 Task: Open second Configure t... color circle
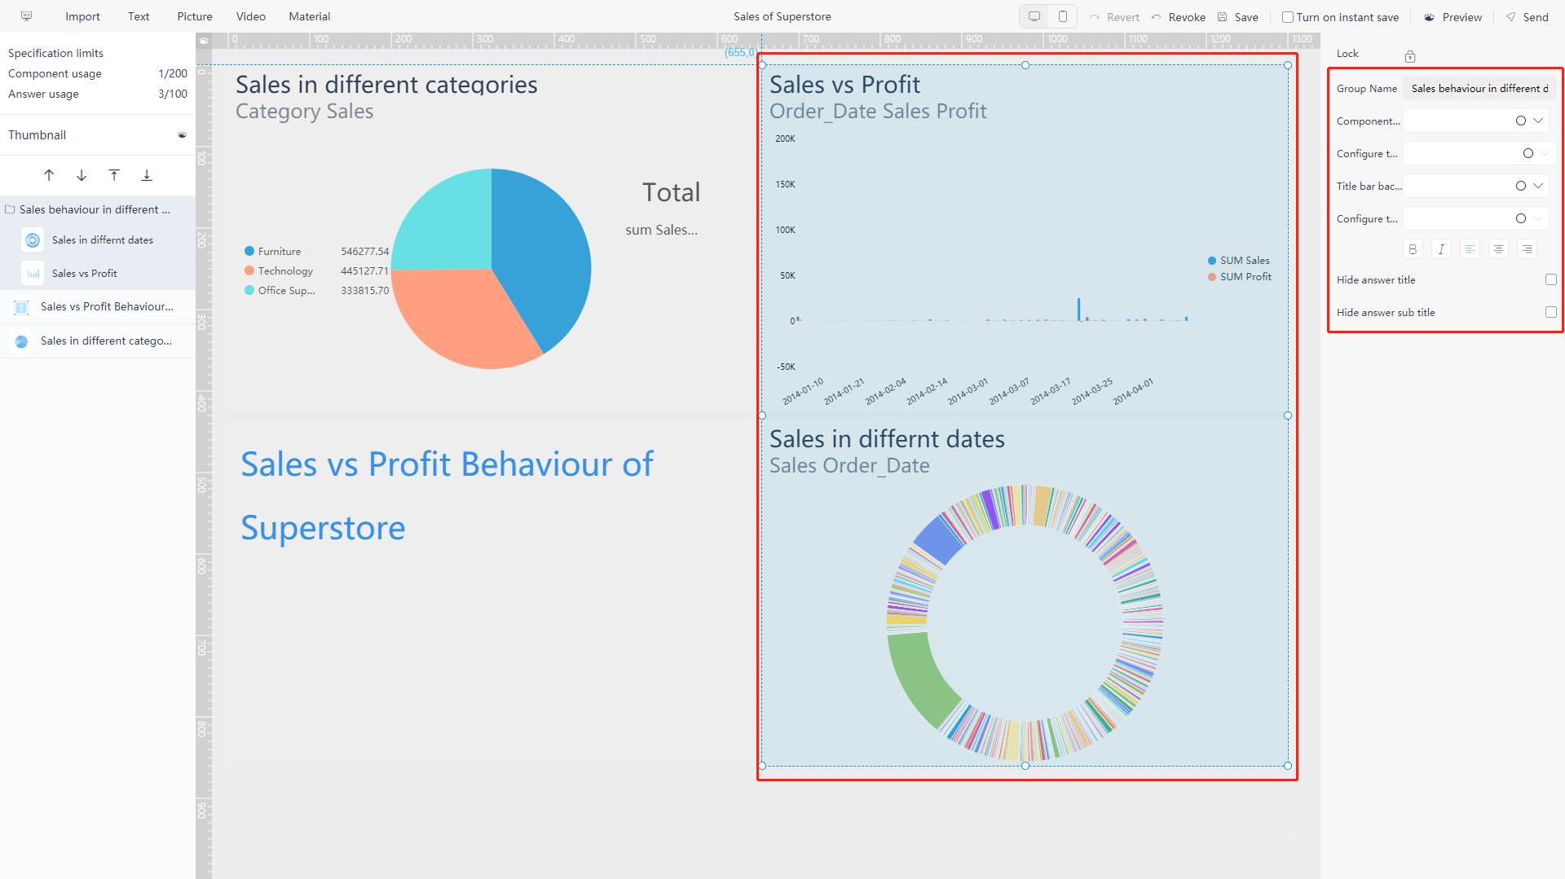point(1521,218)
